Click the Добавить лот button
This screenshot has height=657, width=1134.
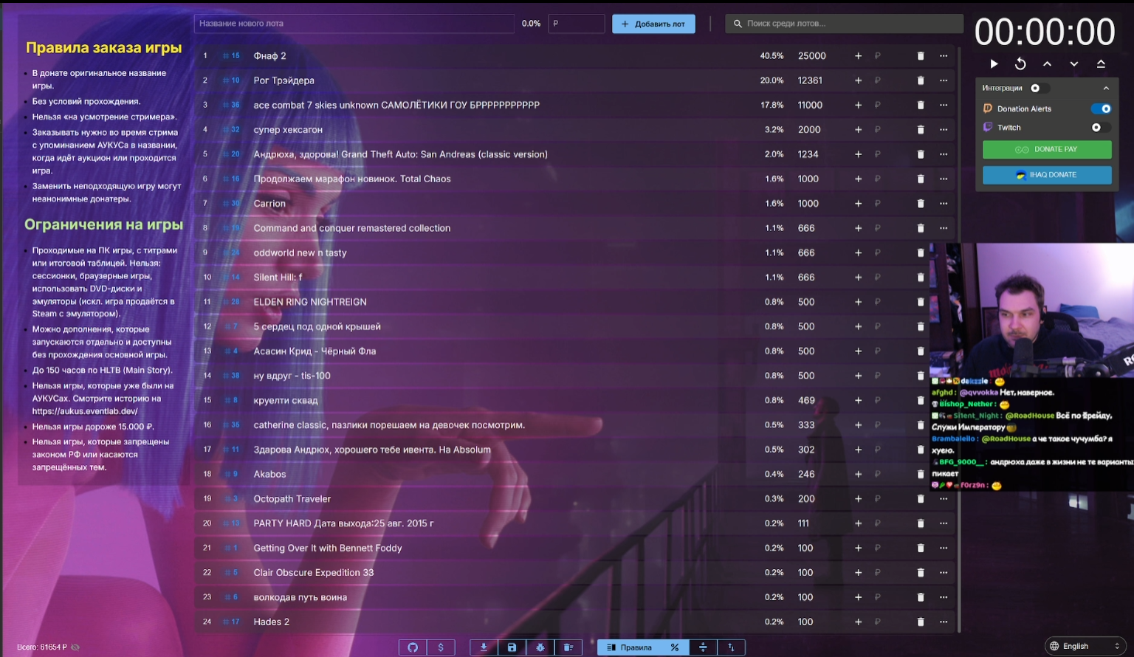coord(653,24)
